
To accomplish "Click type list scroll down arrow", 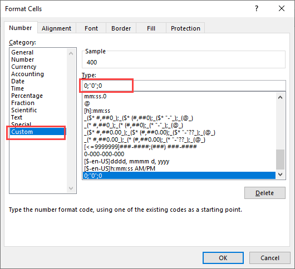I will (x=281, y=175).
